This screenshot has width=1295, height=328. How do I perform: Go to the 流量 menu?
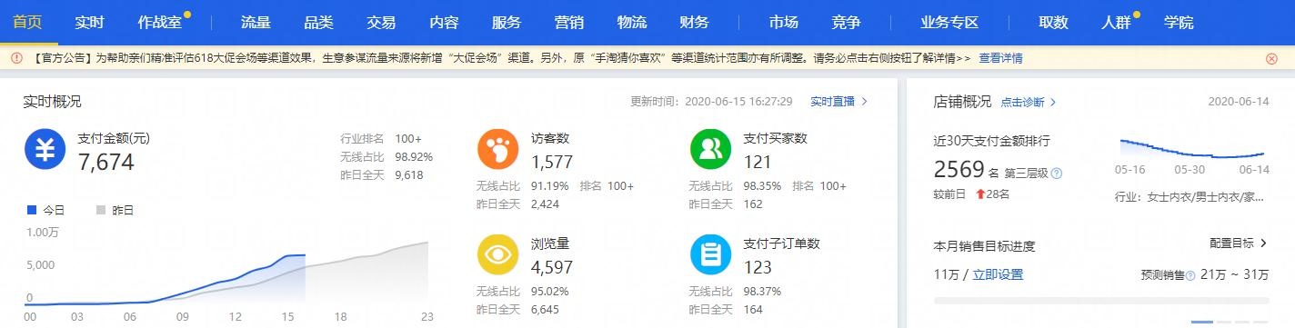click(x=256, y=23)
